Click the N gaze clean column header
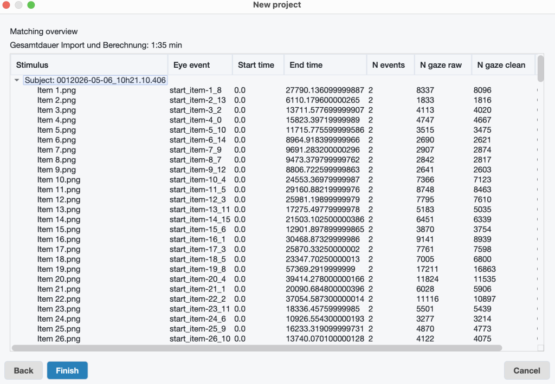Viewport: 555px width, 384px height. coord(503,64)
